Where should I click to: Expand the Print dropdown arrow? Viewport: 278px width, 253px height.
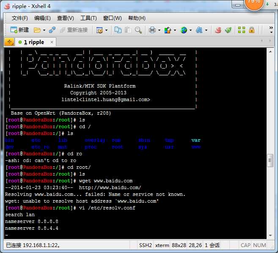(159, 30)
